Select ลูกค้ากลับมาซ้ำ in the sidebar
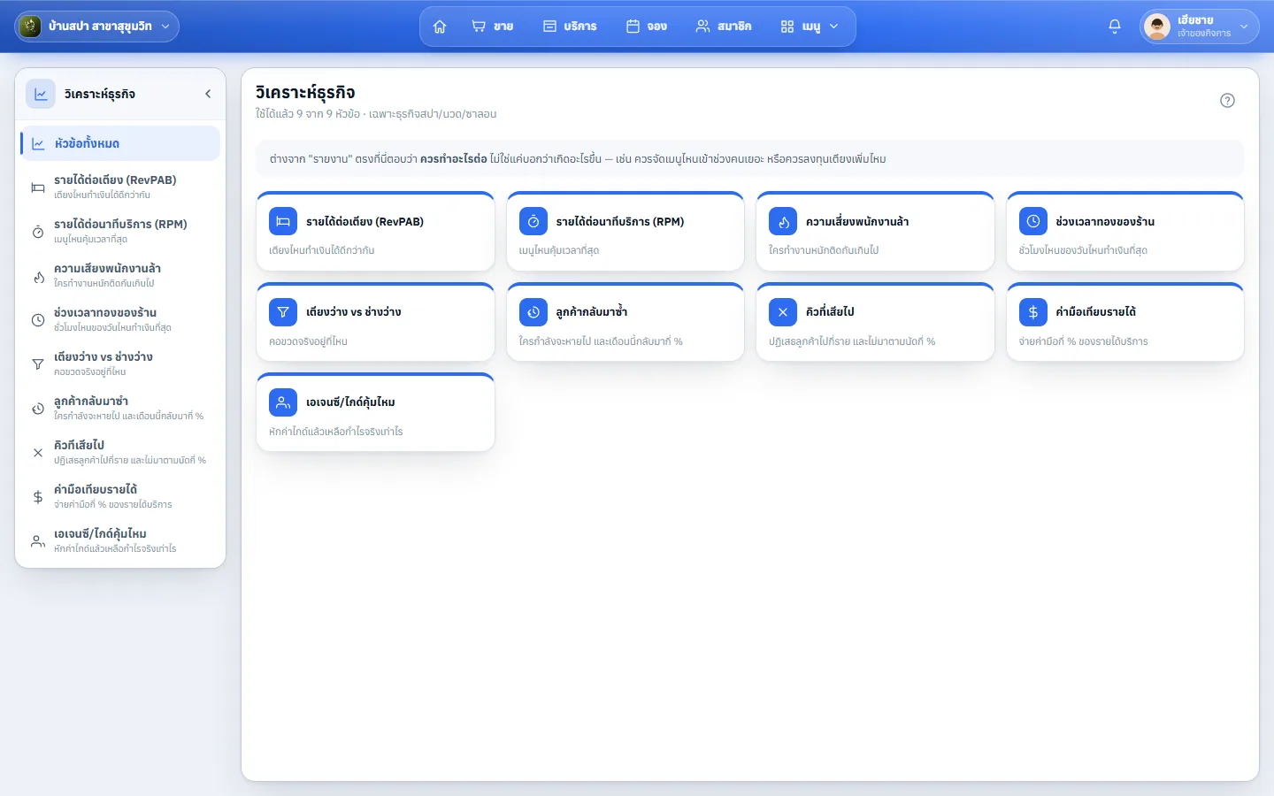Screen dimensions: 1274x796 pyautogui.click(x=120, y=408)
